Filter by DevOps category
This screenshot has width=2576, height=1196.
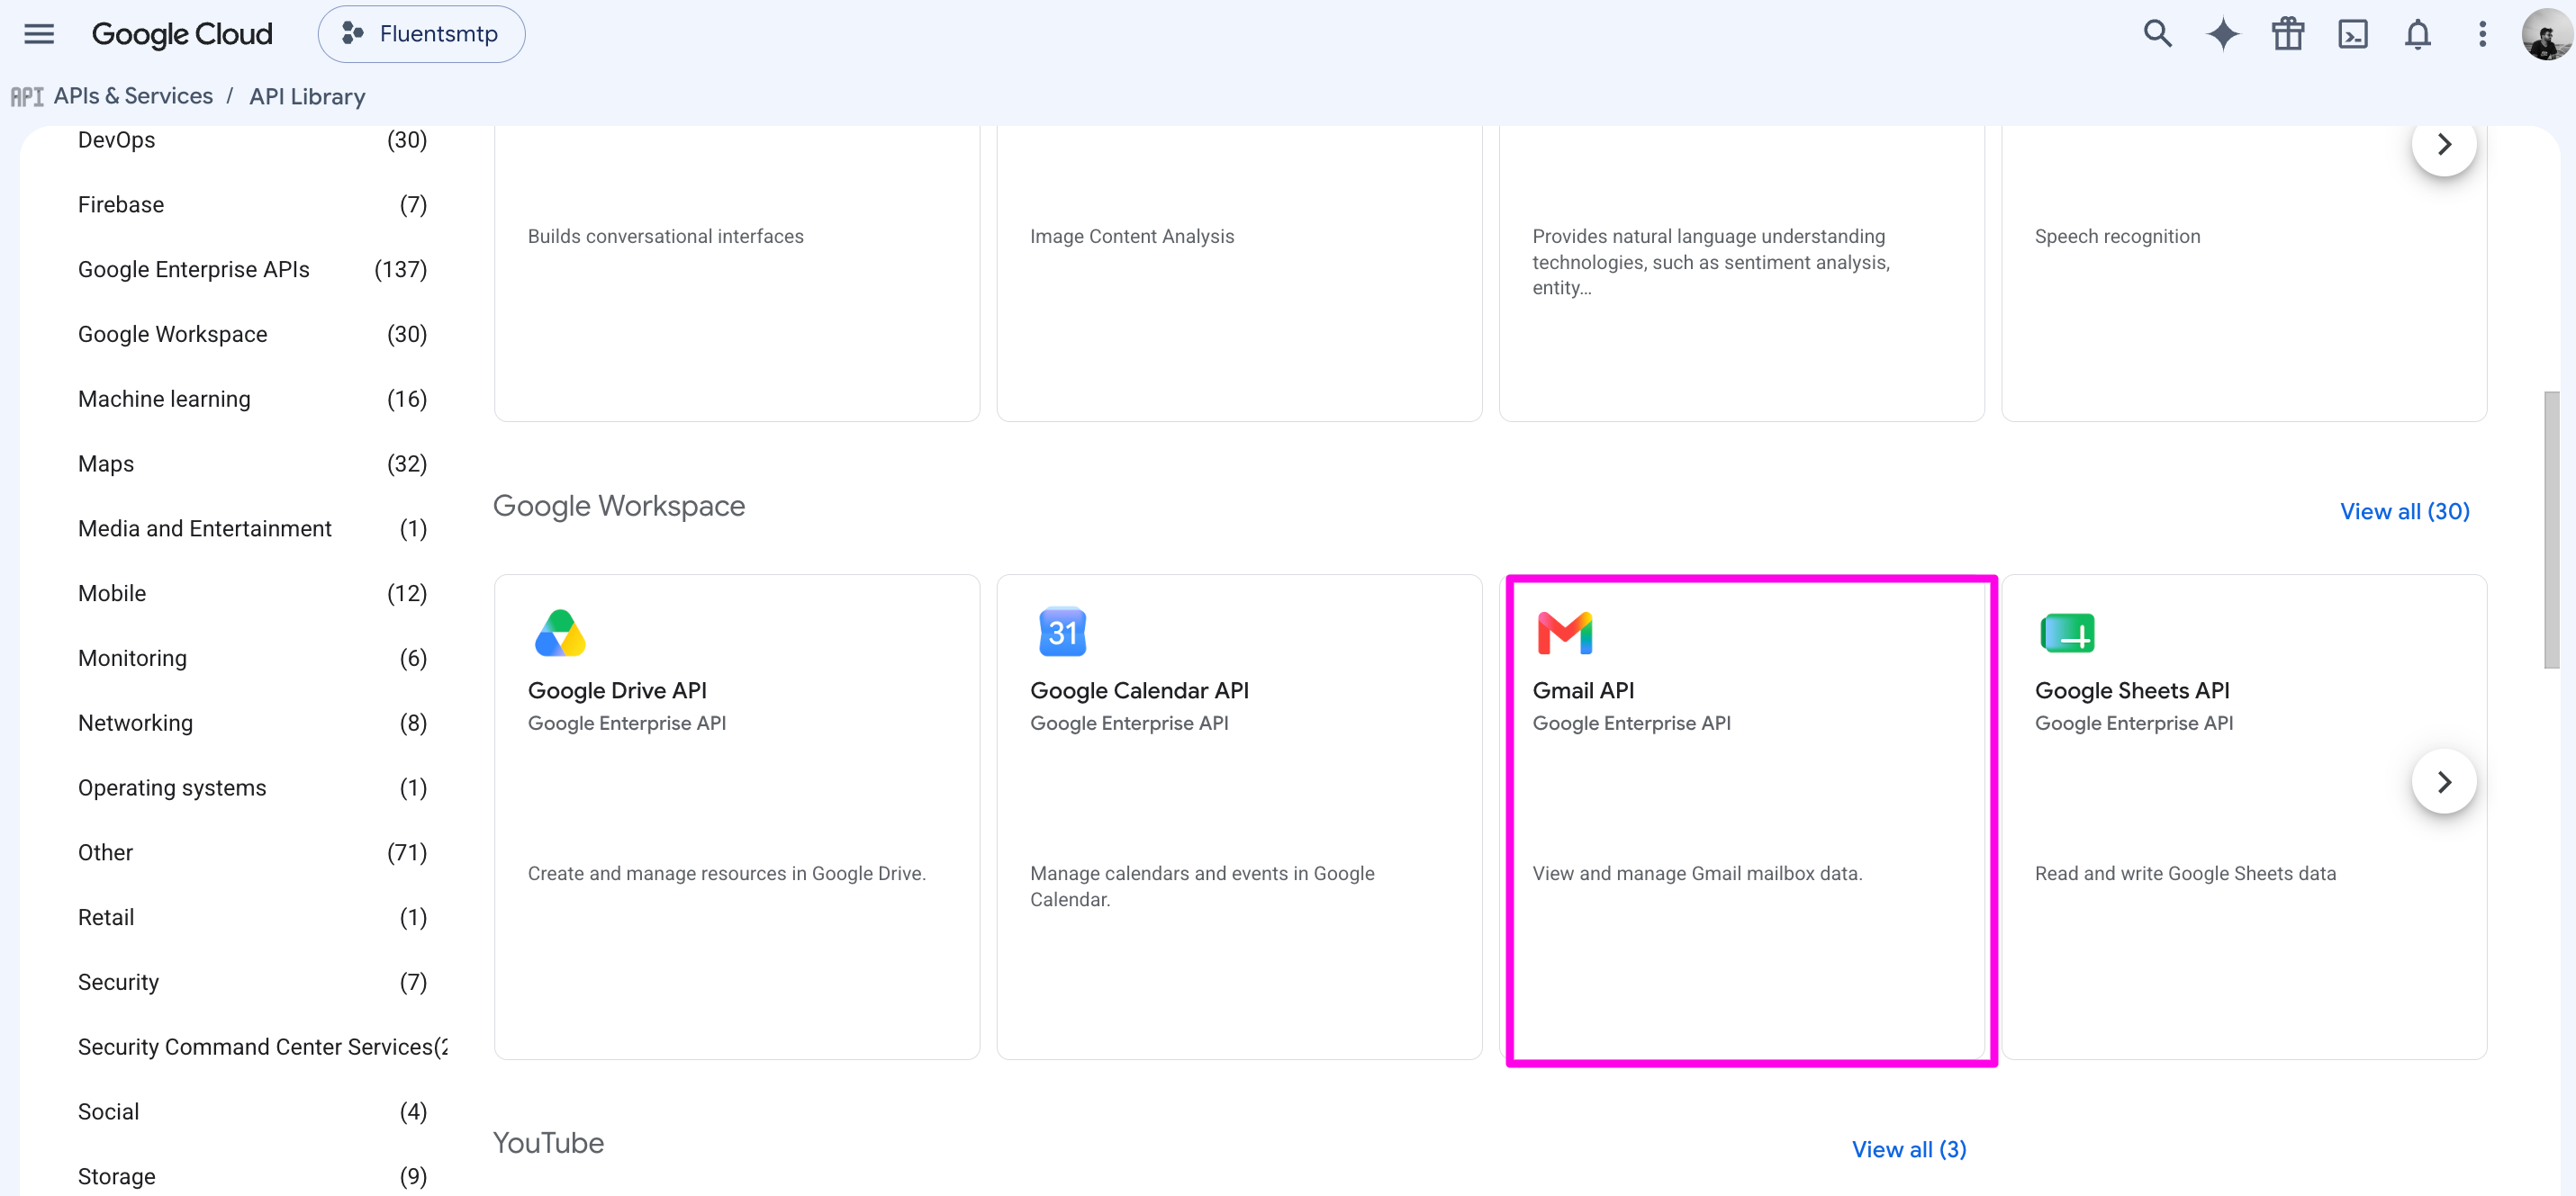pyautogui.click(x=252, y=139)
